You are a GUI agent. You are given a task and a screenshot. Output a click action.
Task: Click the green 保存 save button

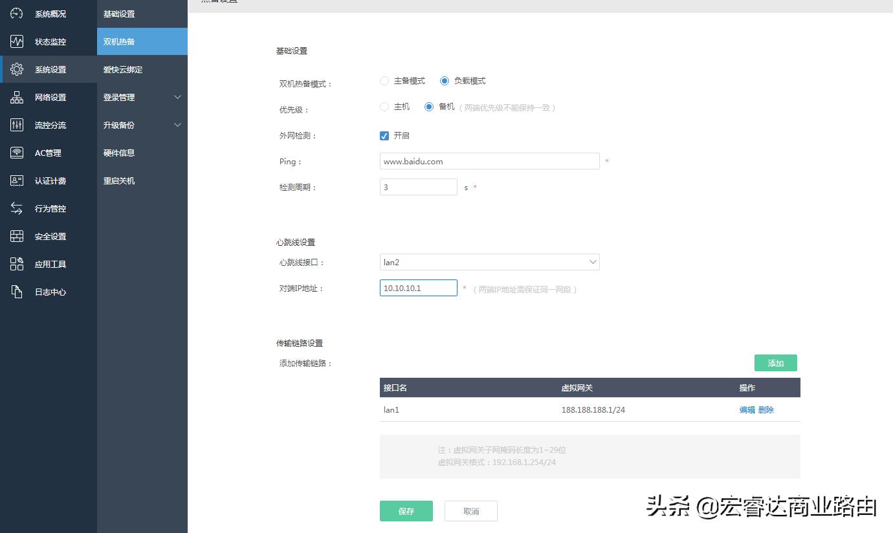pyautogui.click(x=406, y=510)
